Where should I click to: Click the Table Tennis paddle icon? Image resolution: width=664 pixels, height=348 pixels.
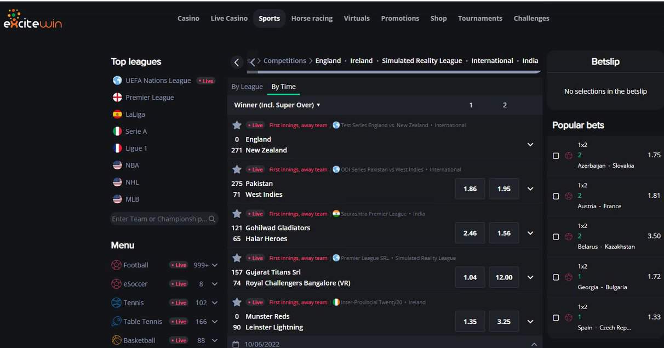[x=116, y=322]
